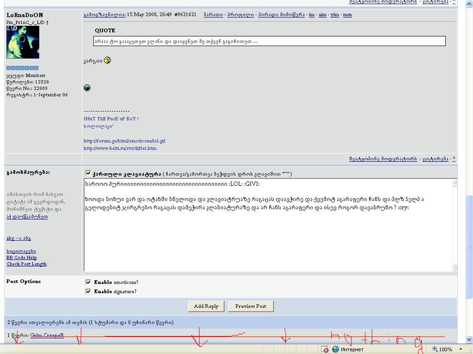
Task: Click the Internet zone globe icon
Action: [x=335, y=349]
